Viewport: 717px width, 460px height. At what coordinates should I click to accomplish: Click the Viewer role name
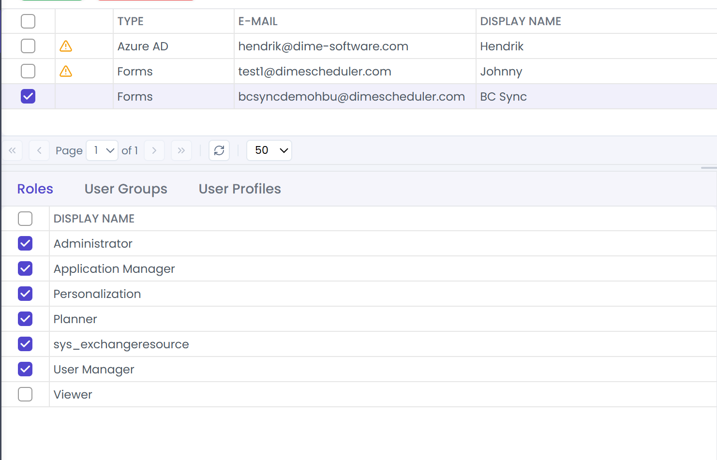point(73,395)
